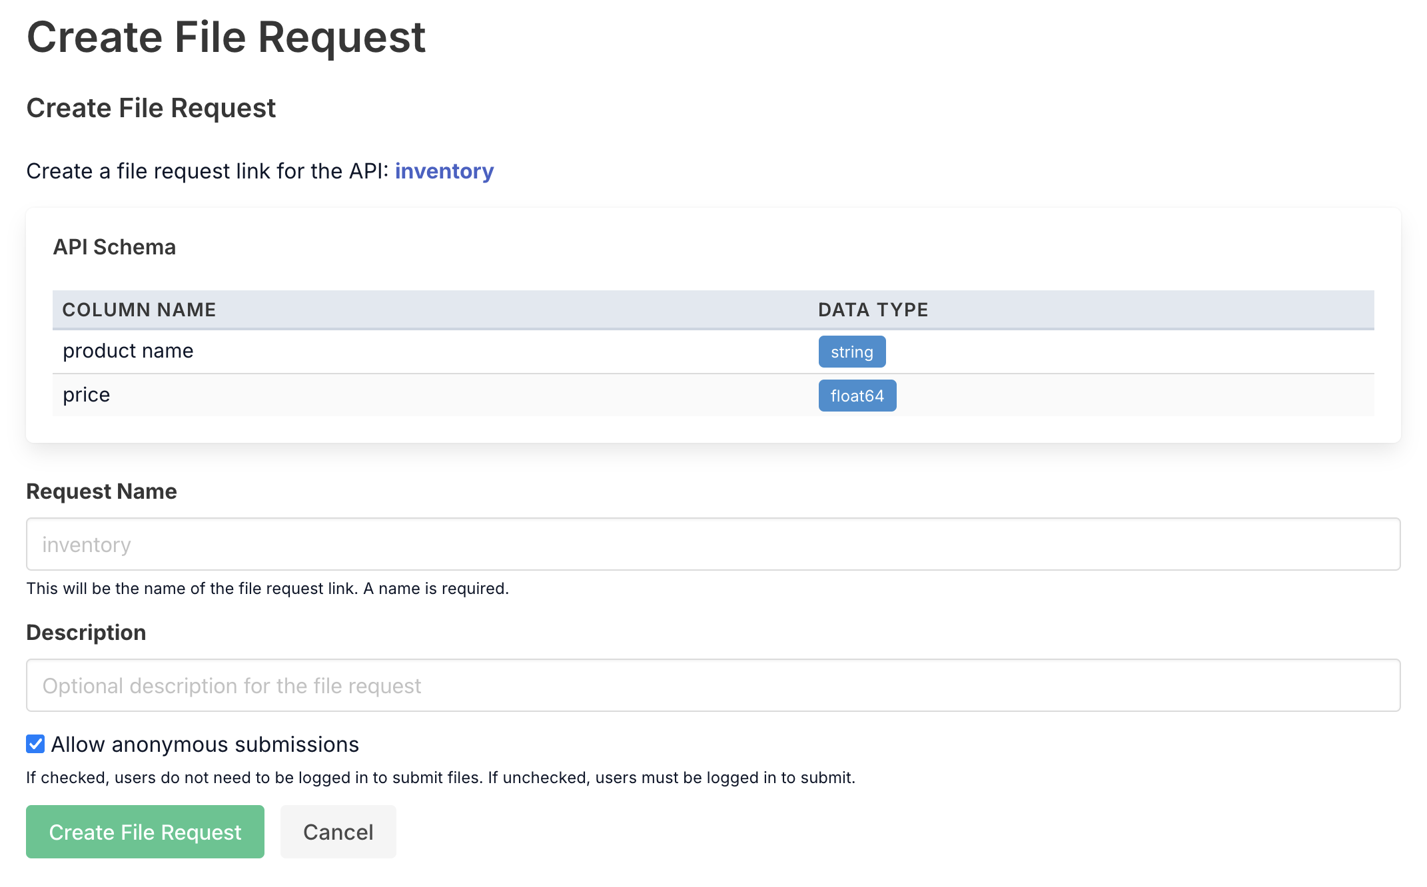The height and width of the screenshot is (887, 1427).
Task: Click the Request Name label
Action: click(101, 491)
